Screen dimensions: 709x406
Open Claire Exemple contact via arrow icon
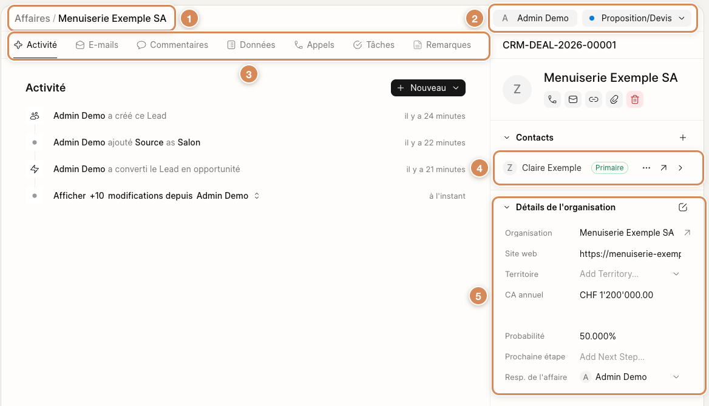[x=663, y=168]
